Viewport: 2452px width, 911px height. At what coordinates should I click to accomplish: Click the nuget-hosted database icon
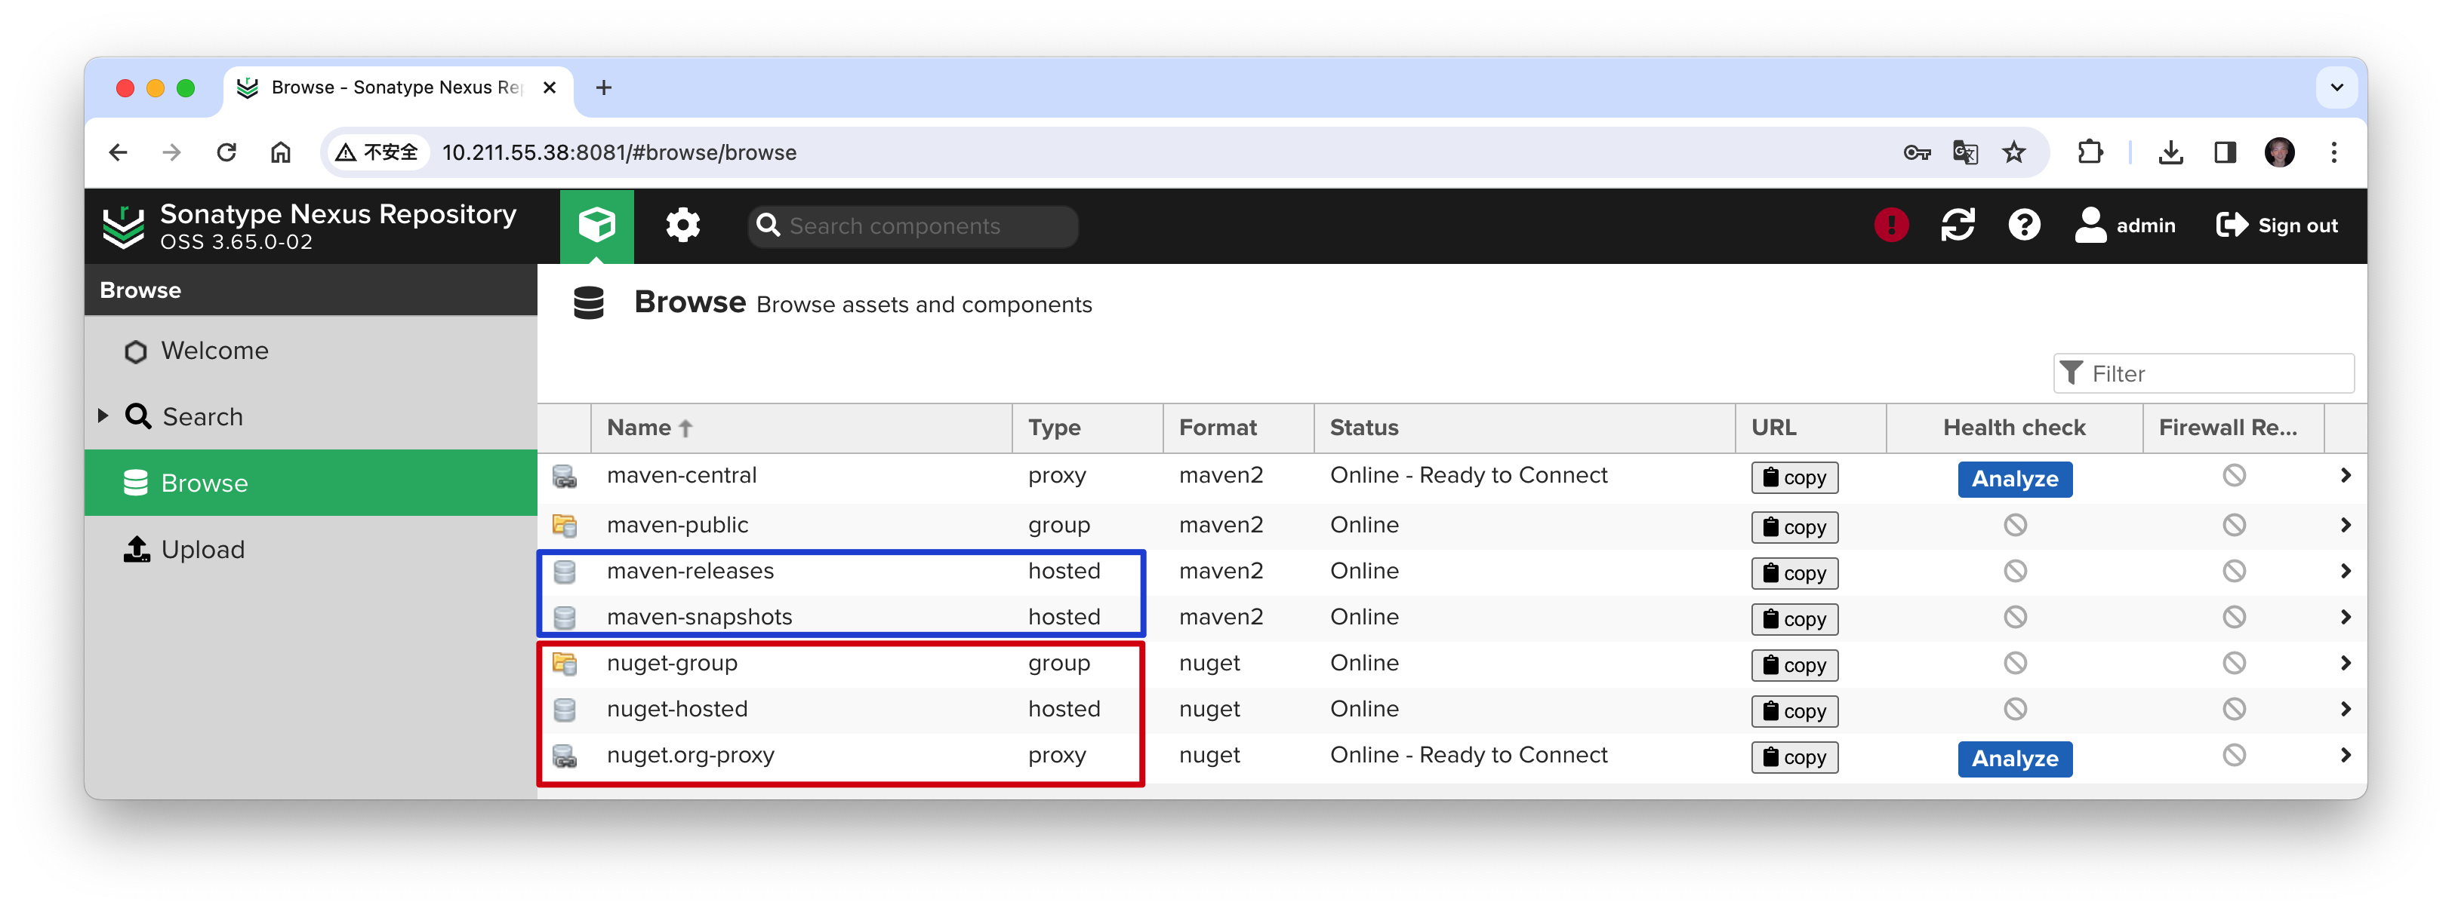coord(565,710)
